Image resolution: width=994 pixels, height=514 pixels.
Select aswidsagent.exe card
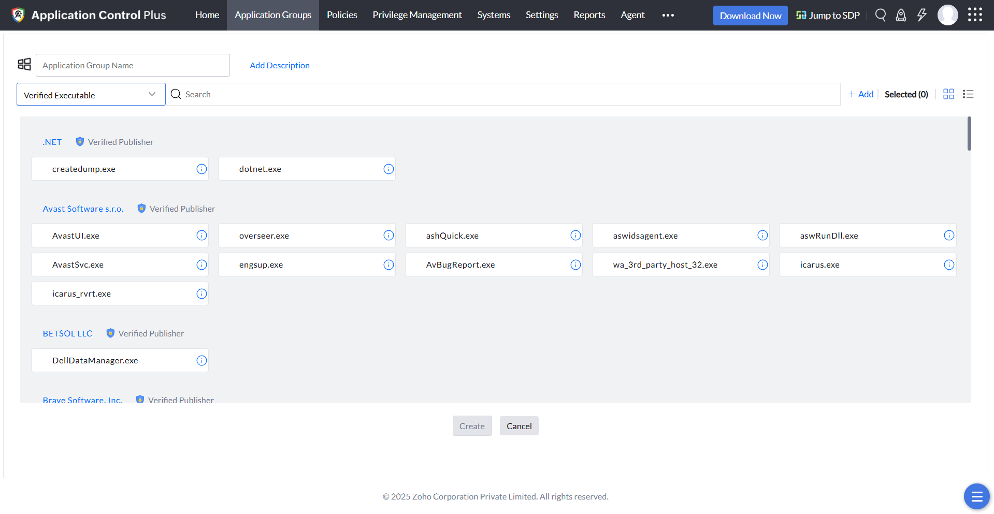pos(681,236)
